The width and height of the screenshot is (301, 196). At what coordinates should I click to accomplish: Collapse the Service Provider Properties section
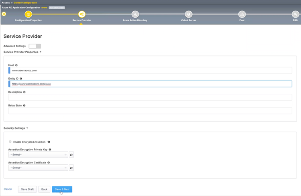[x=22, y=52]
